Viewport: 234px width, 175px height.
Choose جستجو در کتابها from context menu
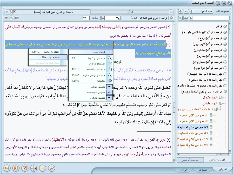(91, 58)
